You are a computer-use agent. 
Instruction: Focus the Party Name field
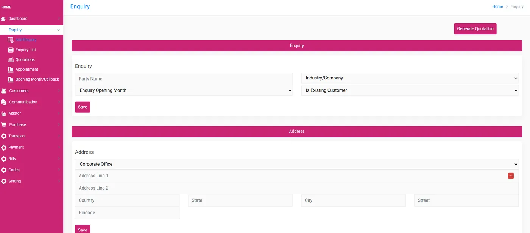tap(184, 79)
